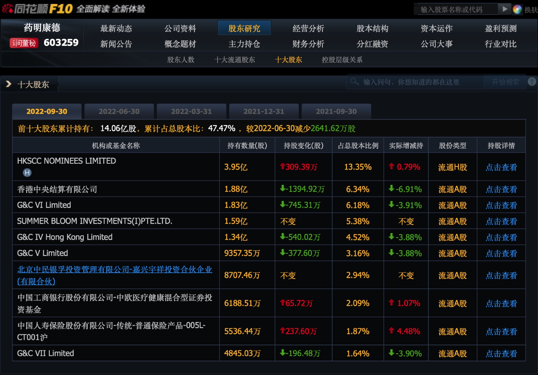The height and width of the screenshot is (375, 538).
Task: Click 点击查看 for 香港中央结算有限公司
Action: [501, 189]
